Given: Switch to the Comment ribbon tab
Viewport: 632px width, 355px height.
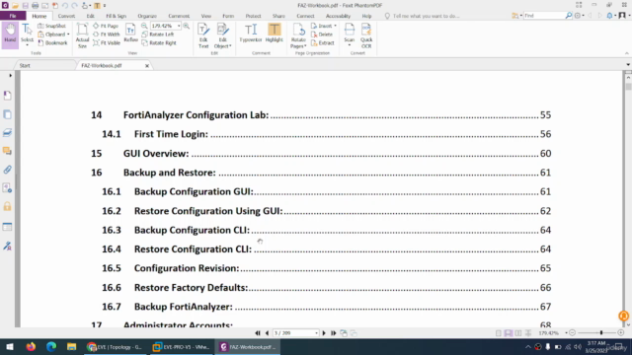Looking at the screenshot, I should 179,16.
